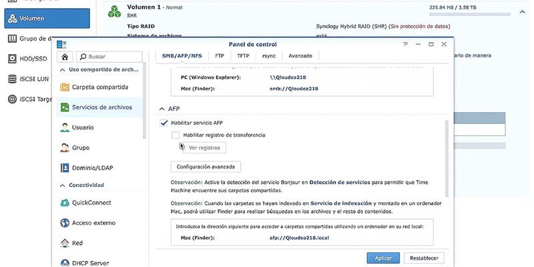Open DHCP Server settings

[x=99, y=263]
